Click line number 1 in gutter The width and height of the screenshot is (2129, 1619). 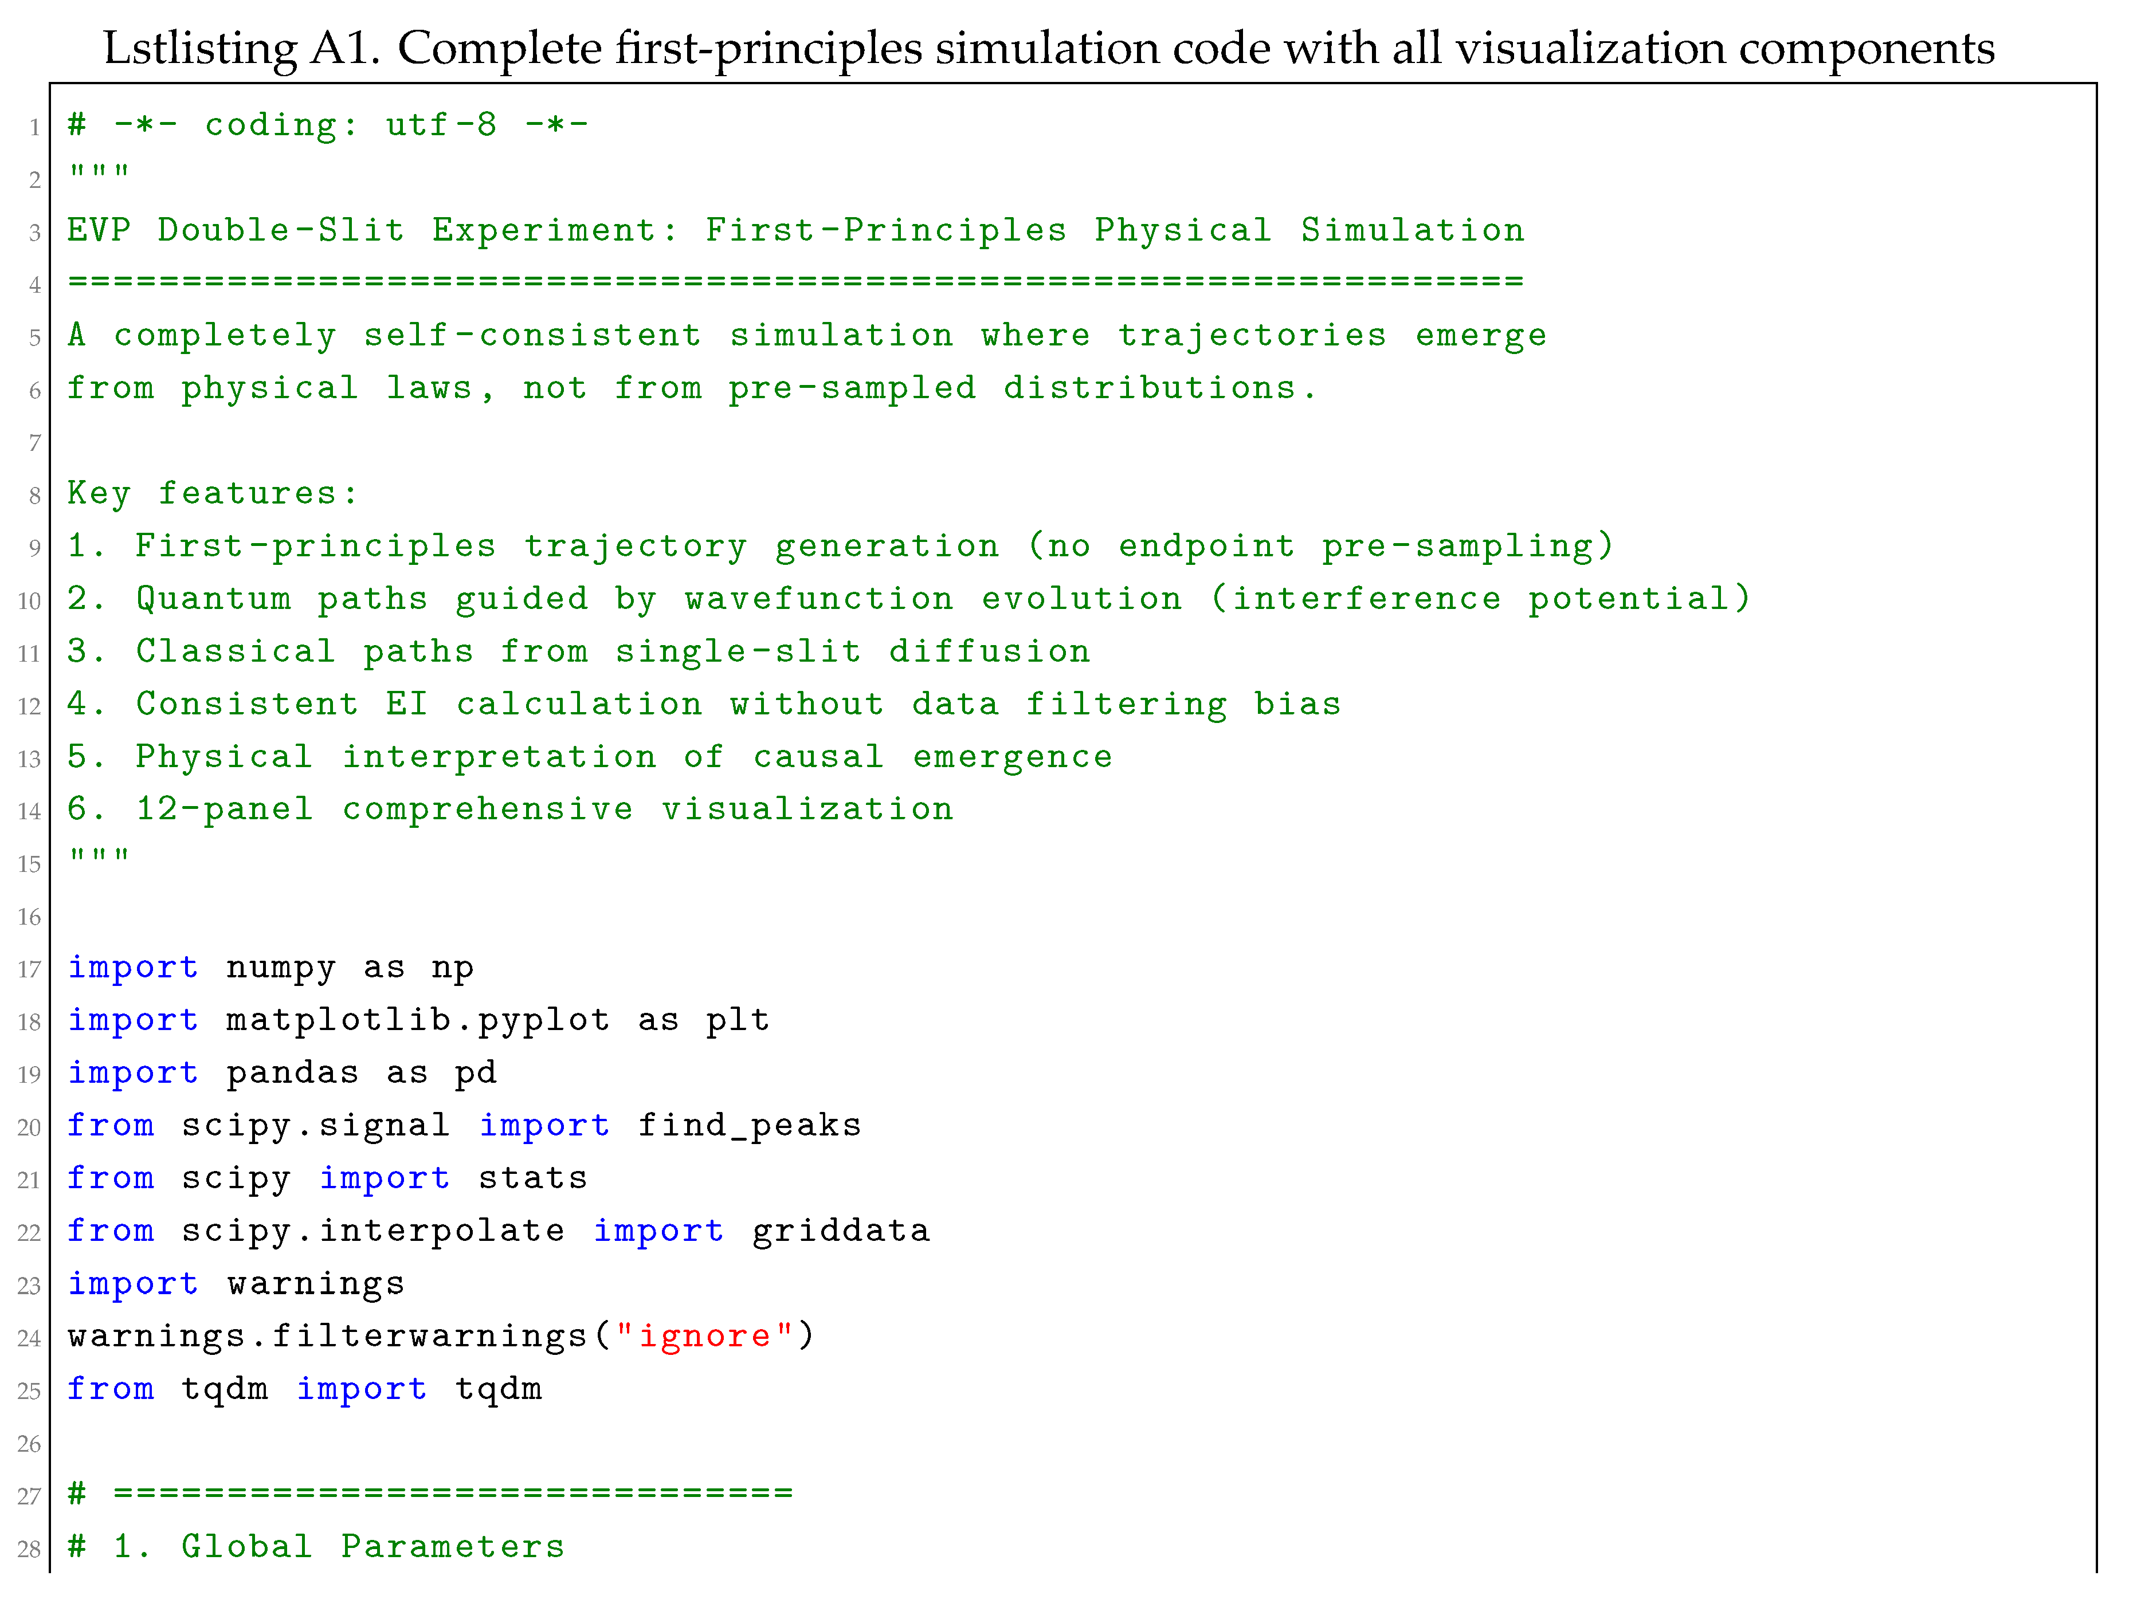(x=35, y=127)
